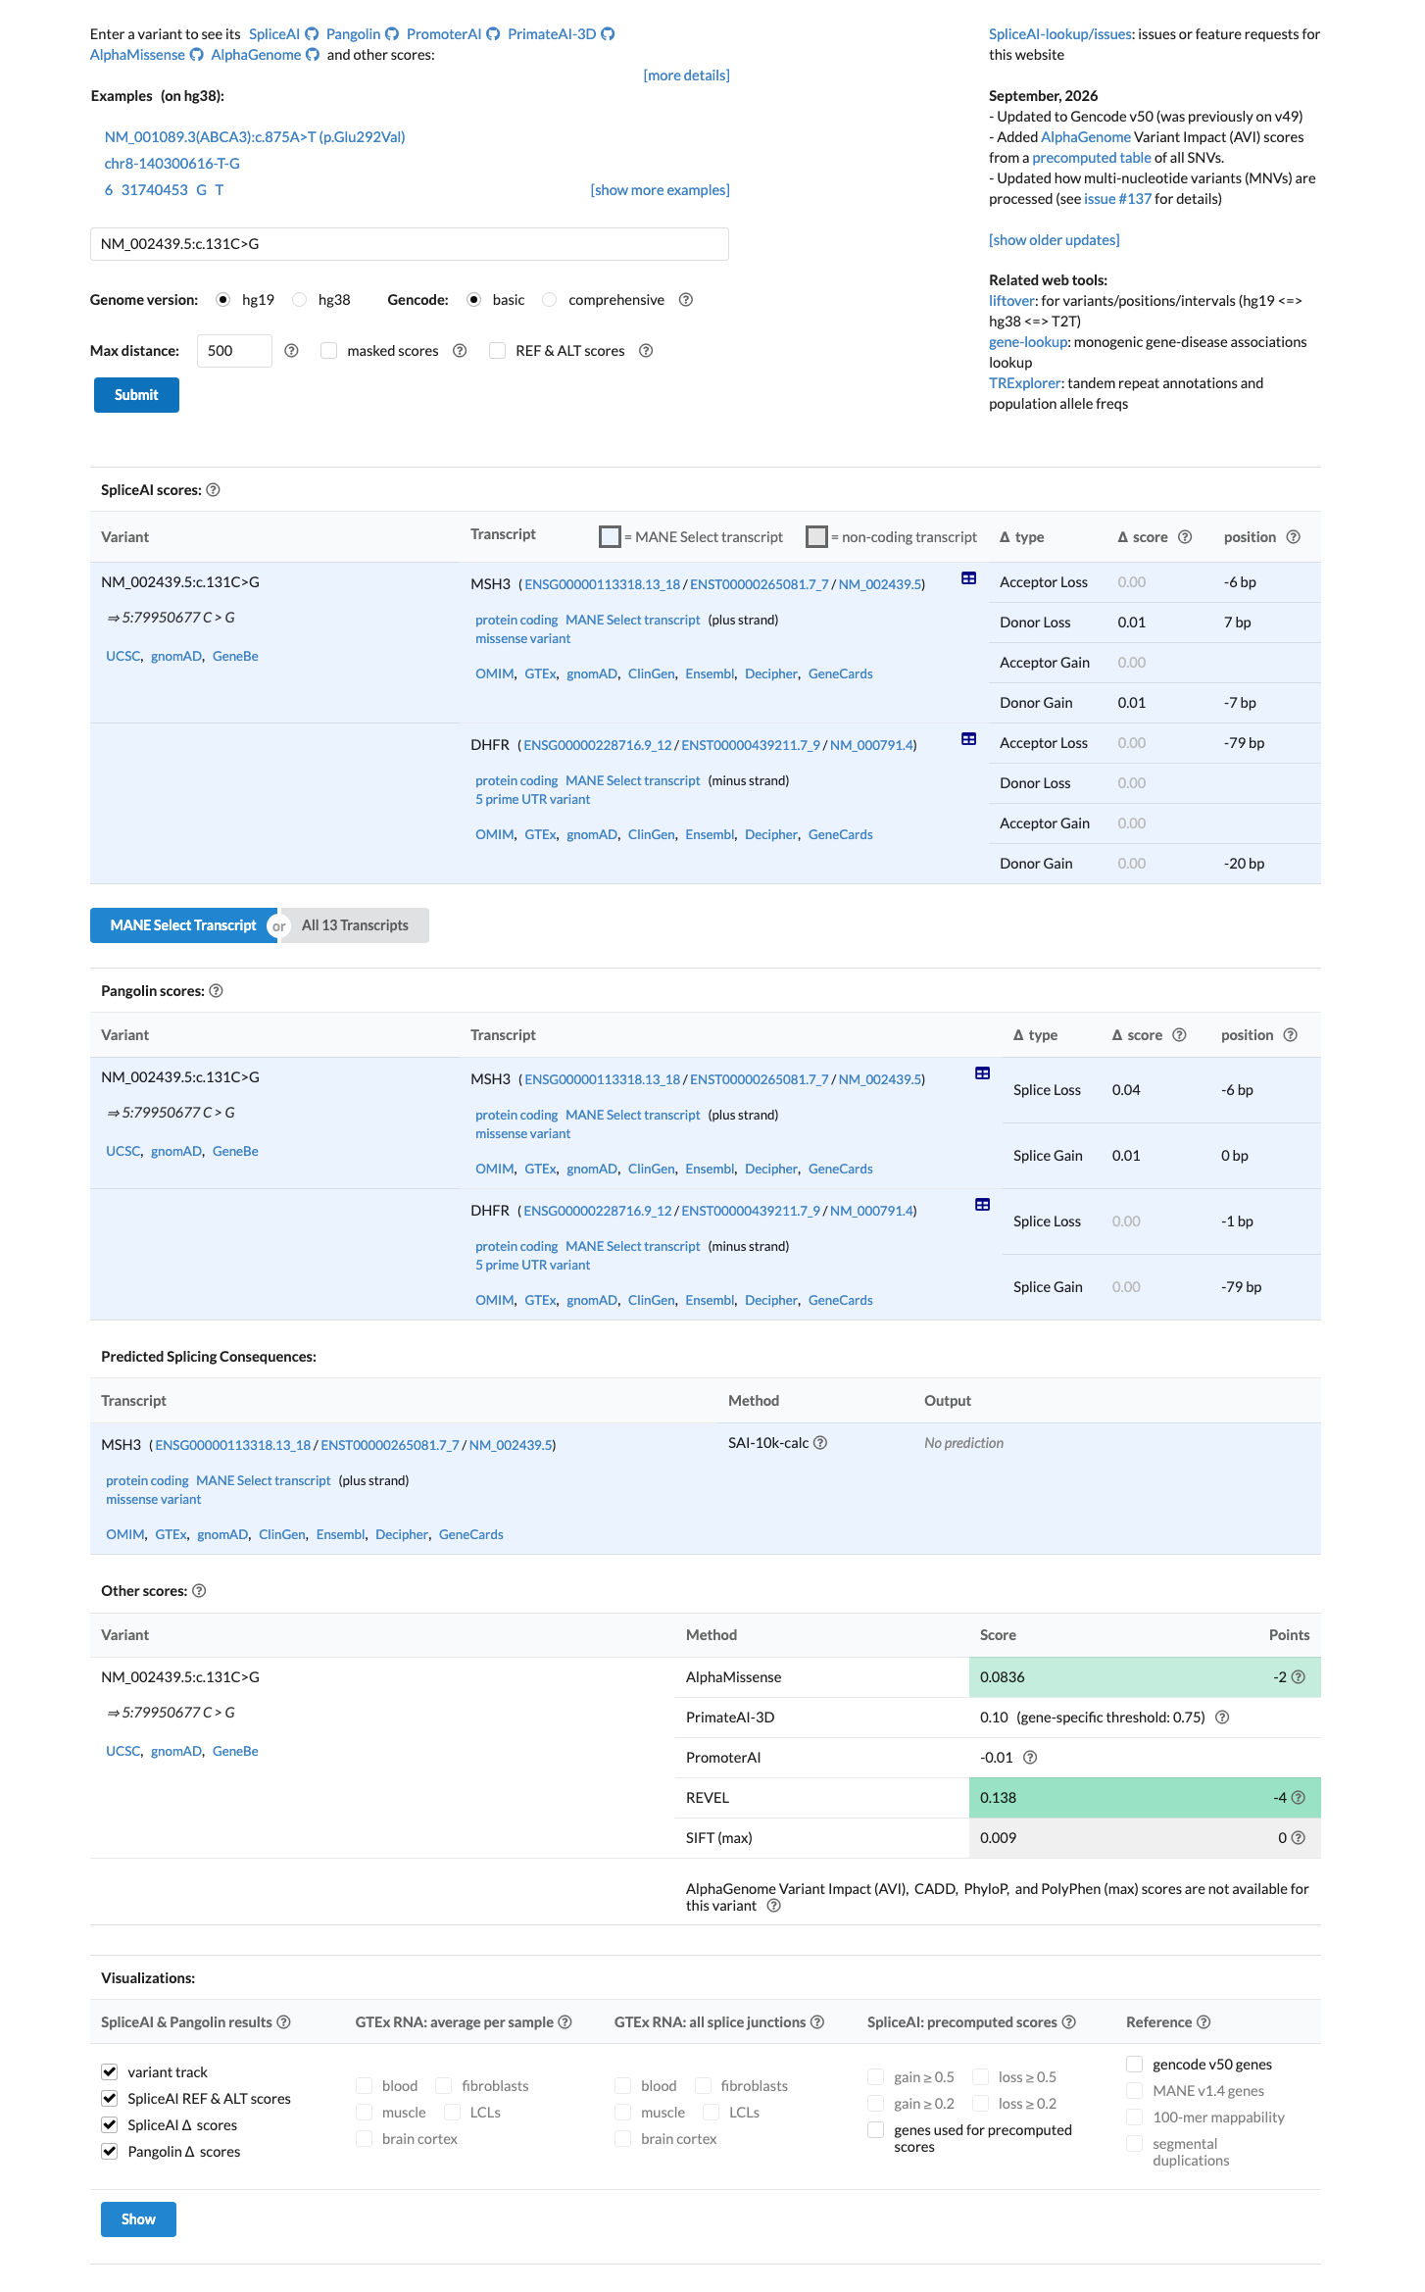Open issue #137 link

pyautogui.click(x=1117, y=199)
